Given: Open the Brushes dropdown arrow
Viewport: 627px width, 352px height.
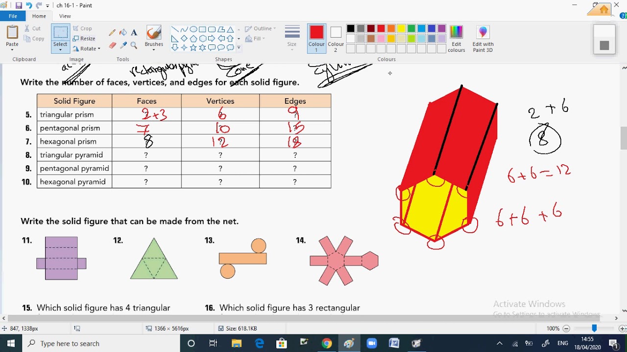Looking at the screenshot, I should coord(154,49).
